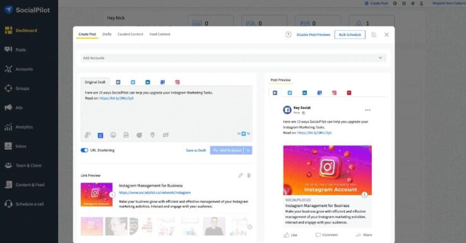Go to Groups in the sidebar
Image resolution: width=466 pixels, height=243 pixels.
click(16, 88)
